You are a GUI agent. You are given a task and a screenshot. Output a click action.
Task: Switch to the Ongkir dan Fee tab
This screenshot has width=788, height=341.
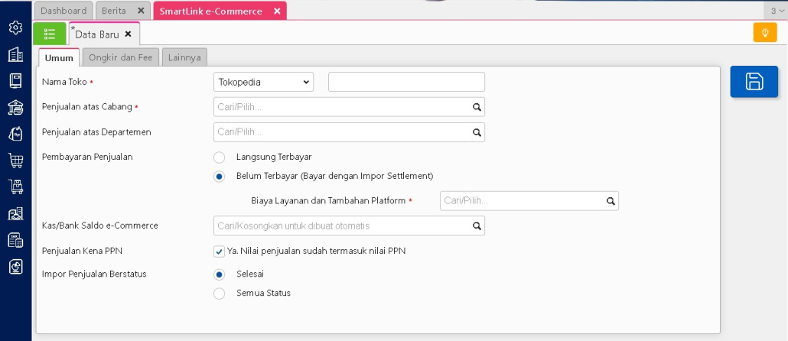click(x=120, y=57)
